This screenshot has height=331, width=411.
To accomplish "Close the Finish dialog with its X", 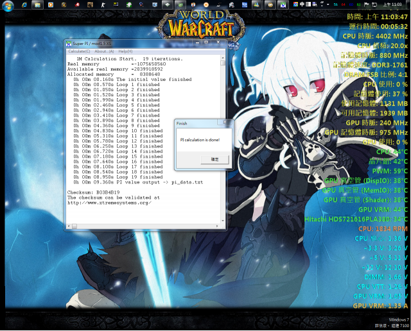I will tap(225, 122).
